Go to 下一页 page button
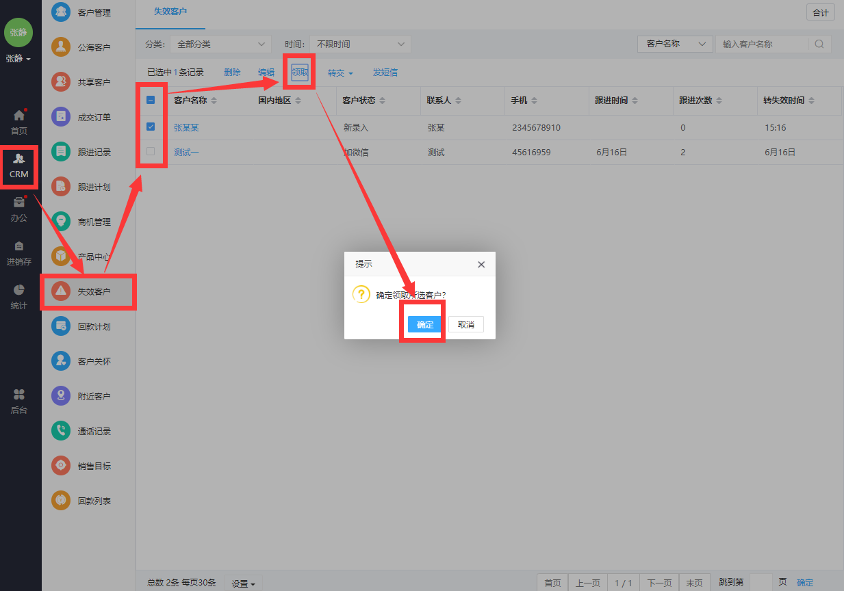The height and width of the screenshot is (591, 844). [659, 583]
